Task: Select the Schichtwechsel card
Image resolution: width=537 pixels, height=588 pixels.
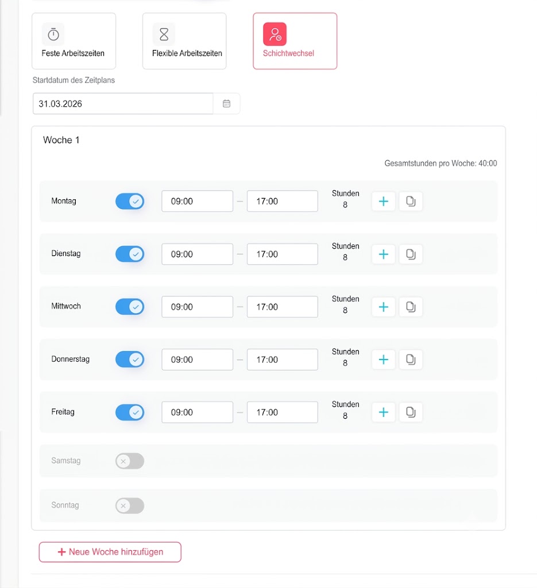Action: pos(295,41)
